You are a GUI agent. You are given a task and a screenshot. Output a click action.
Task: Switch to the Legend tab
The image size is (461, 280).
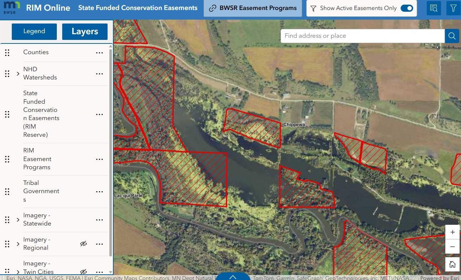coord(34,31)
